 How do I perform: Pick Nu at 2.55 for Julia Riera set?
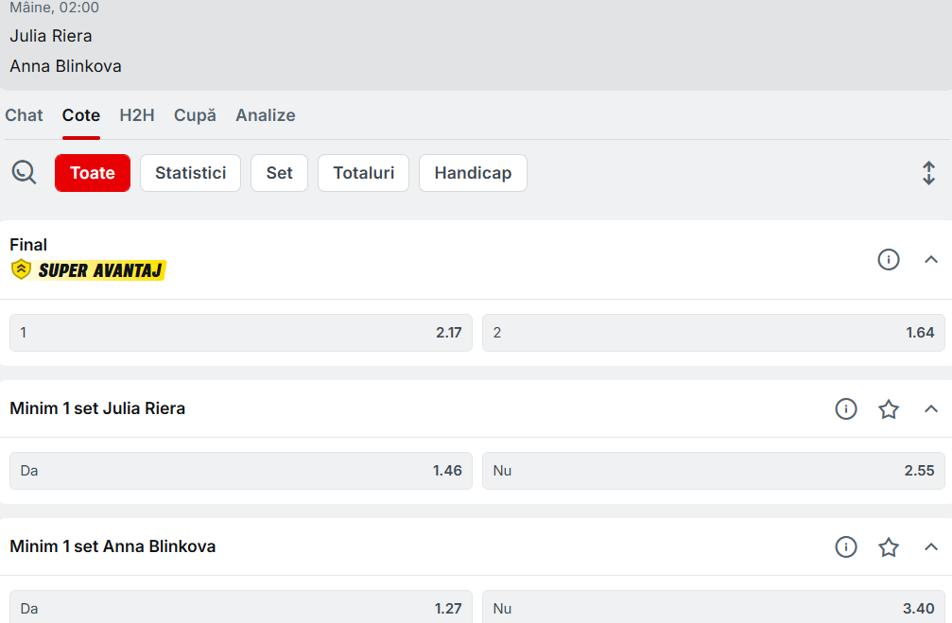(713, 470)
